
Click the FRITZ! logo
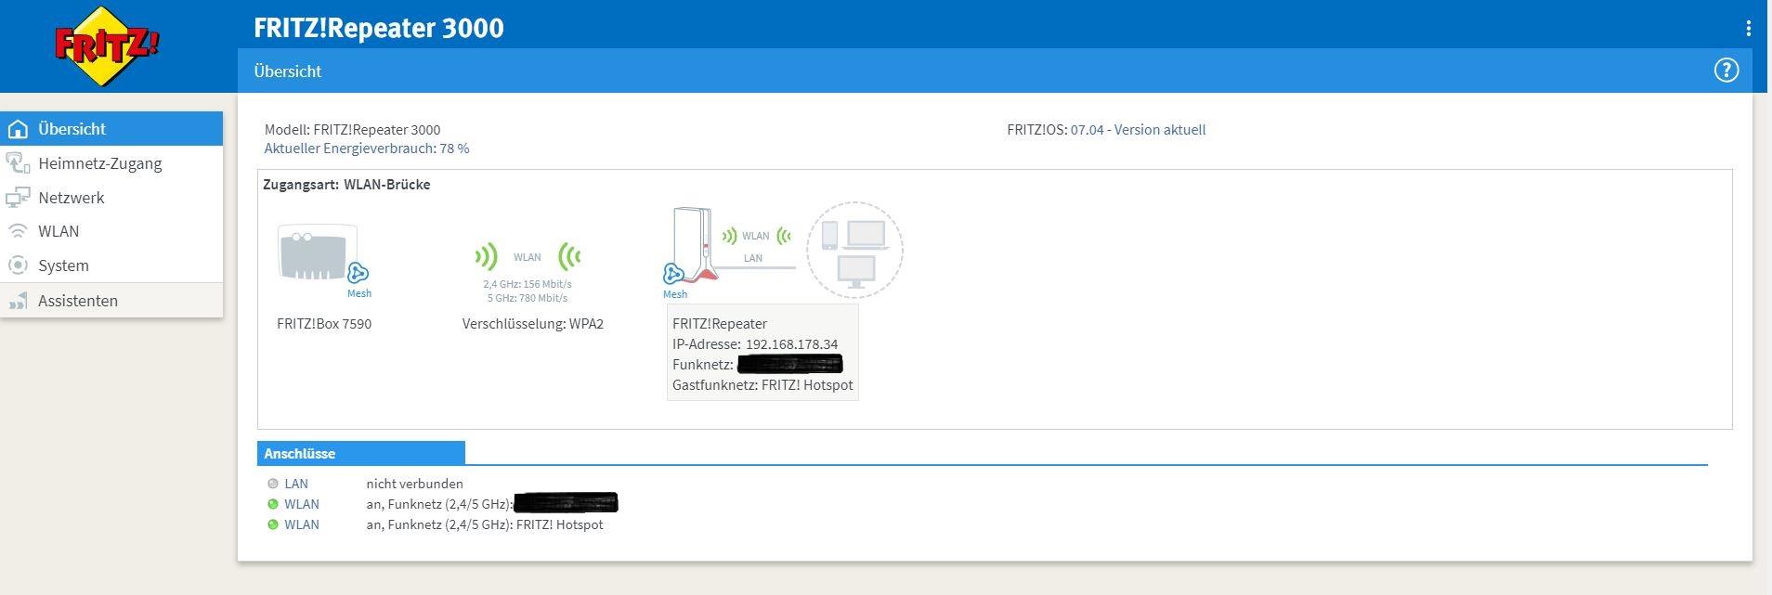(x=108, y=46)
